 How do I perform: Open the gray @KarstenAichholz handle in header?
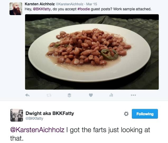click(x=69, y=4)
